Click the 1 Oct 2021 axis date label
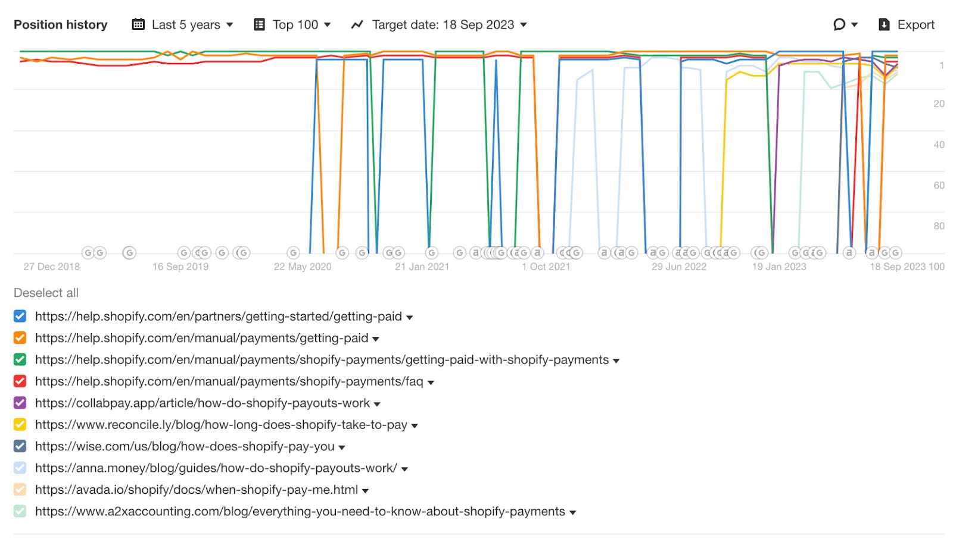The image size is (953, 539). click(546, 267)
